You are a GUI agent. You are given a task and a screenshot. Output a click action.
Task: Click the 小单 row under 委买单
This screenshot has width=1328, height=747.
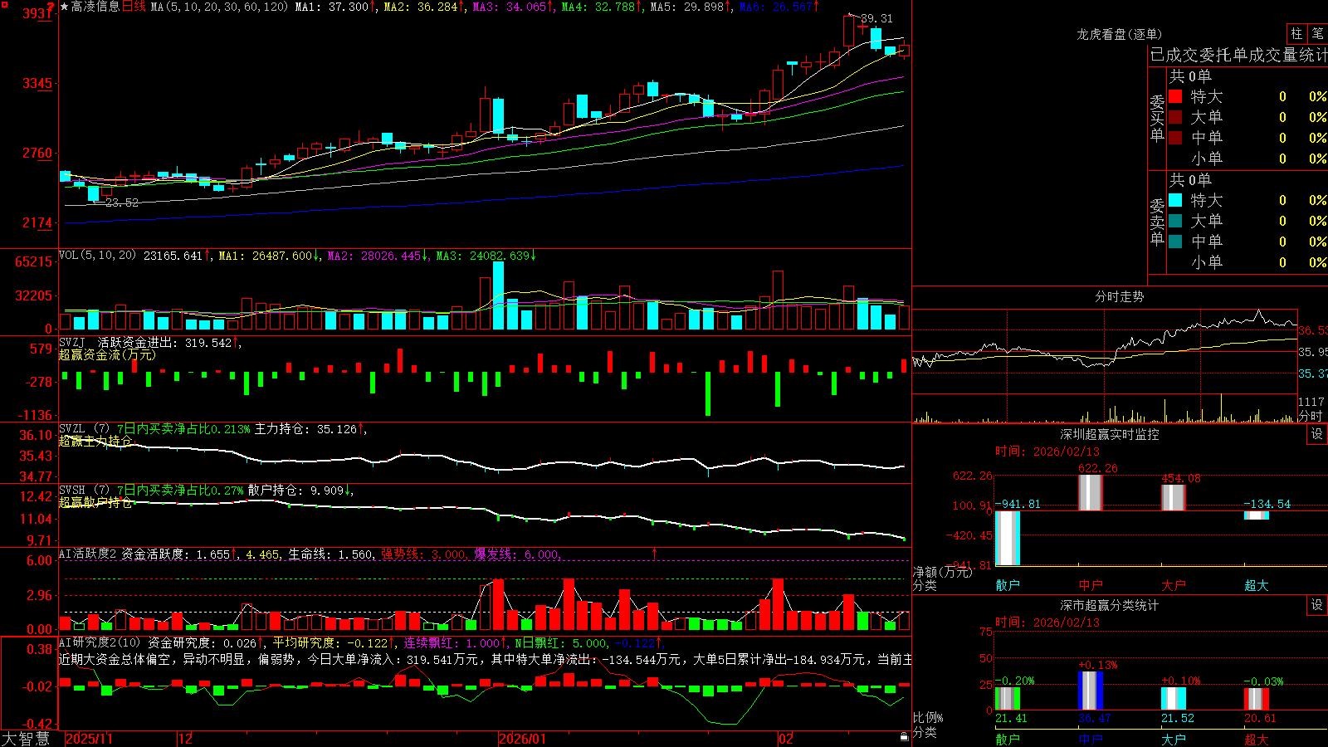point(1247,159)
